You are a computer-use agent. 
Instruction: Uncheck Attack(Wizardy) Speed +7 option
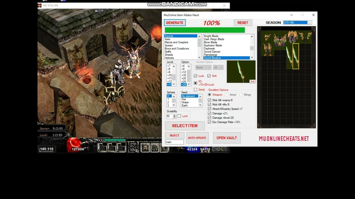209,109
